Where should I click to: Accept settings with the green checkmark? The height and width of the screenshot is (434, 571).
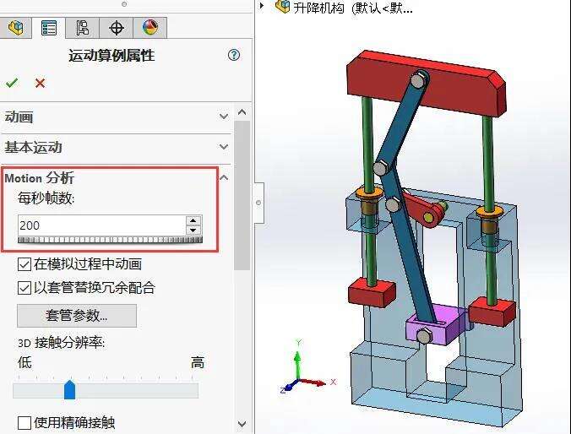(12, 83)
